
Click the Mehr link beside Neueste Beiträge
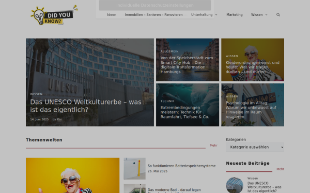280,169
